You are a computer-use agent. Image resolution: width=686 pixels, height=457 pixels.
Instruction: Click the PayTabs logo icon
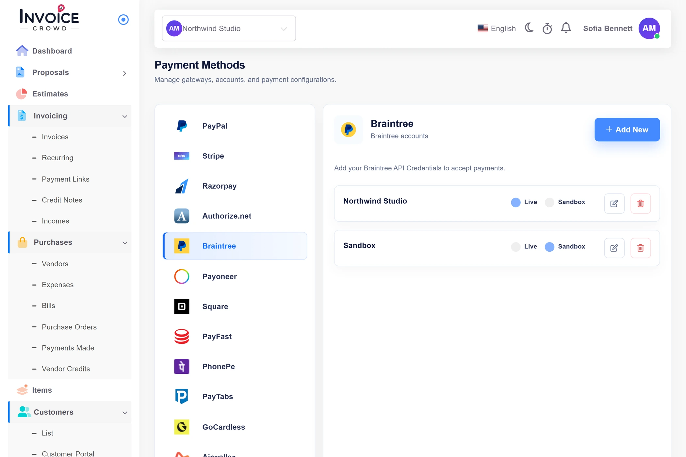pos(182,397)
